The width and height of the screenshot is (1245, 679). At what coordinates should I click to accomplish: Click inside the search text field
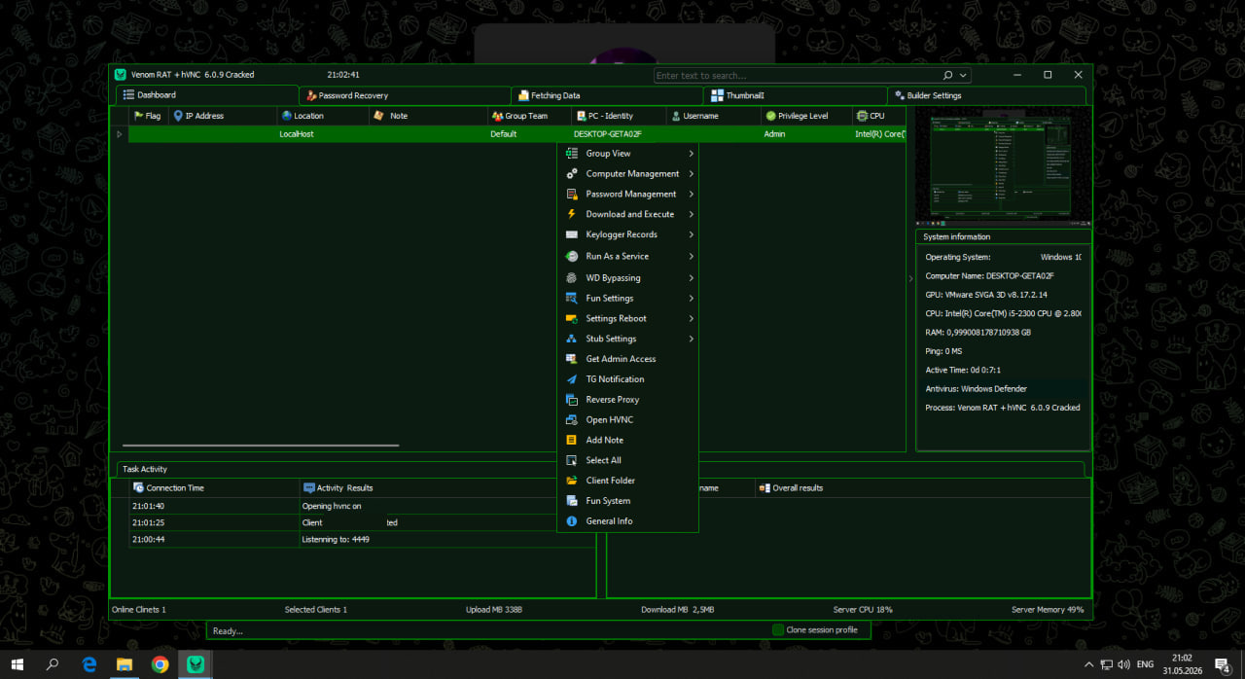[796, 75]
